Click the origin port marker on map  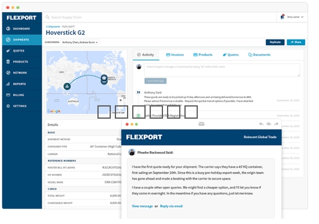point(67,86)
